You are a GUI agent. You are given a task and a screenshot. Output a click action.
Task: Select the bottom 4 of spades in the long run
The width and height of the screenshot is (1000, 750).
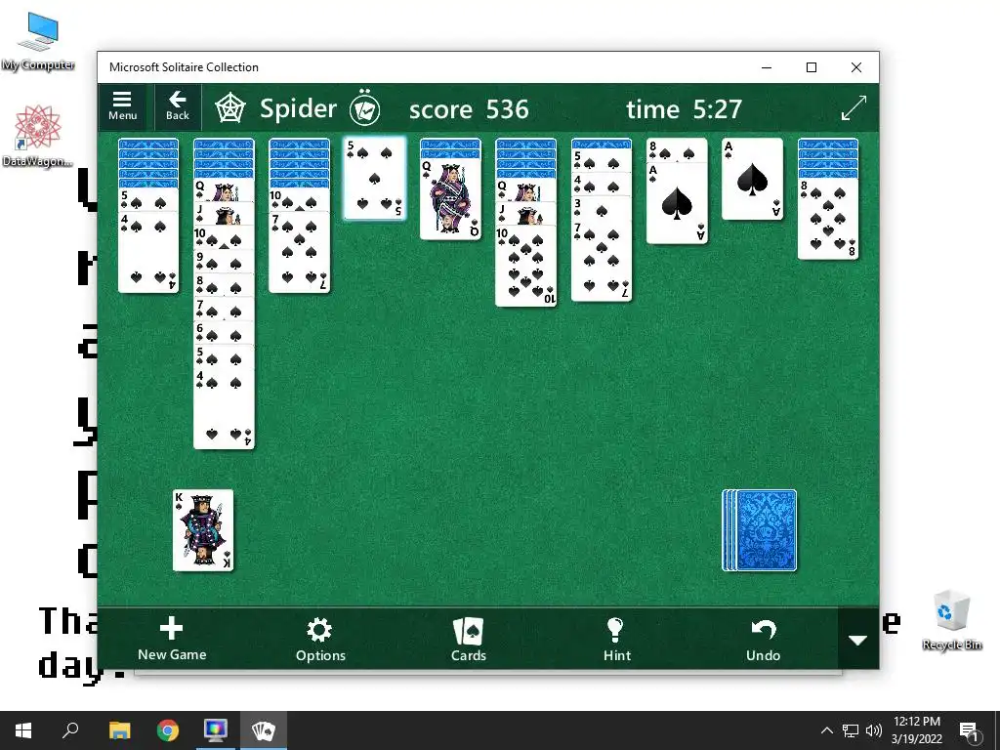click(x=224, y=408)
